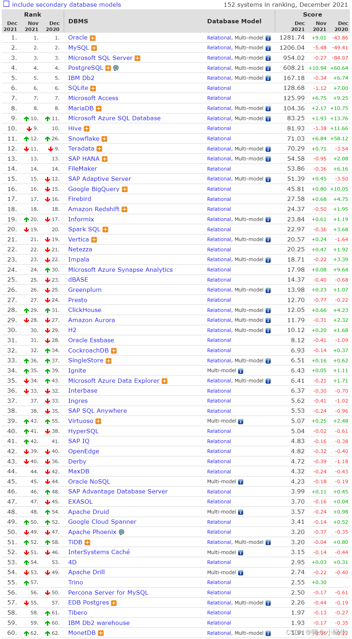Screen dimensions: 352x639
Task: Click the plus icon beside CockroachDB
Action: tap(114, 351)
